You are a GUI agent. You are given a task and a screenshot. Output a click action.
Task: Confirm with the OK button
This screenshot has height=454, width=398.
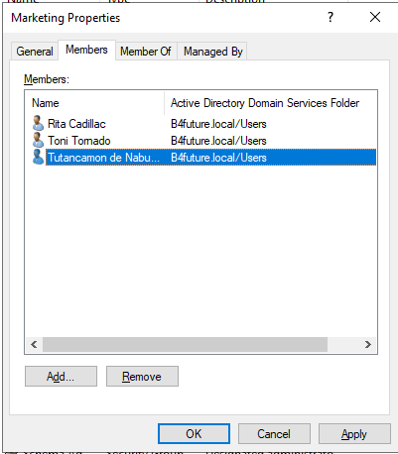click(x=194, y=434)
